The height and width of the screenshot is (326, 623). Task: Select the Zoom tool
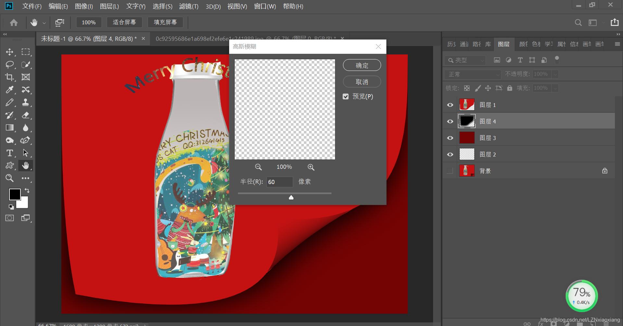(x=9, y=178)
